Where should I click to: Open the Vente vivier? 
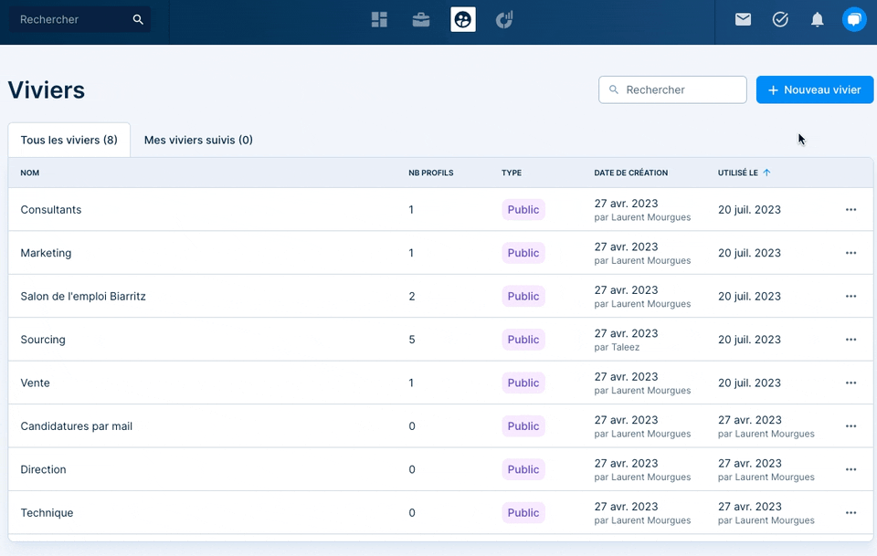35,383
